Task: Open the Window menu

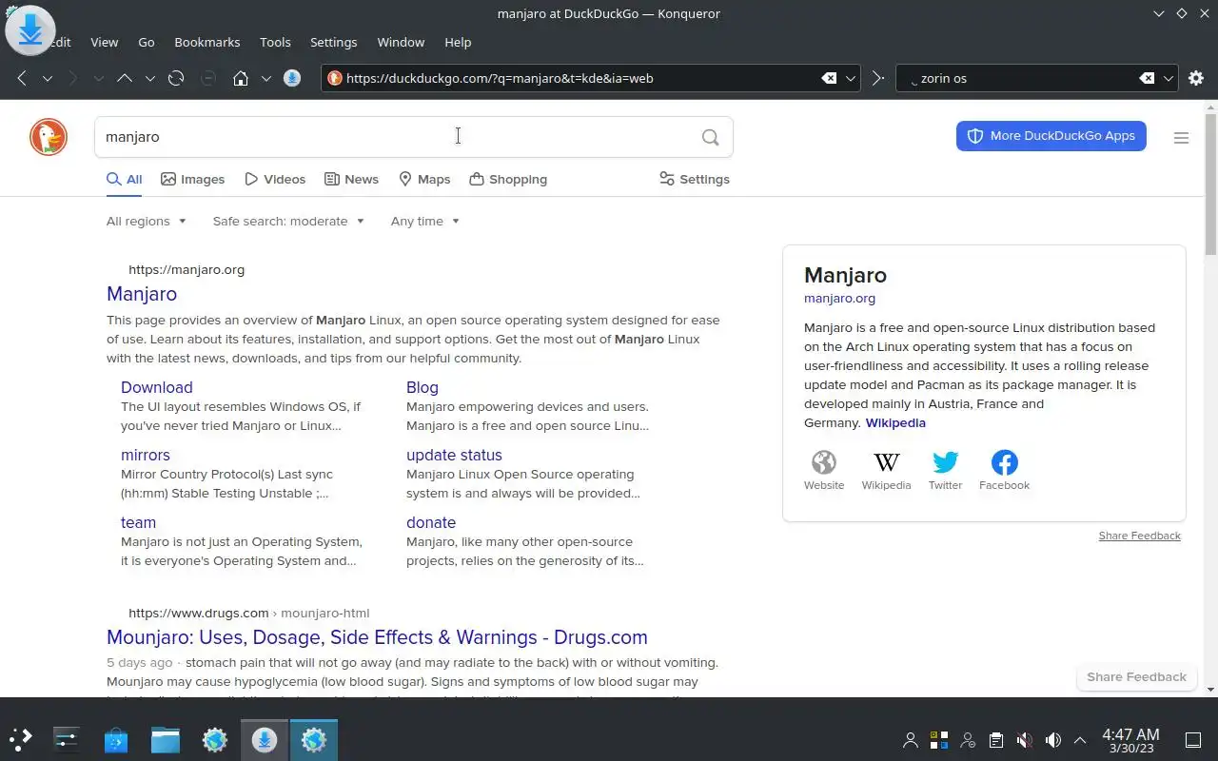Action: click(401, 42)
